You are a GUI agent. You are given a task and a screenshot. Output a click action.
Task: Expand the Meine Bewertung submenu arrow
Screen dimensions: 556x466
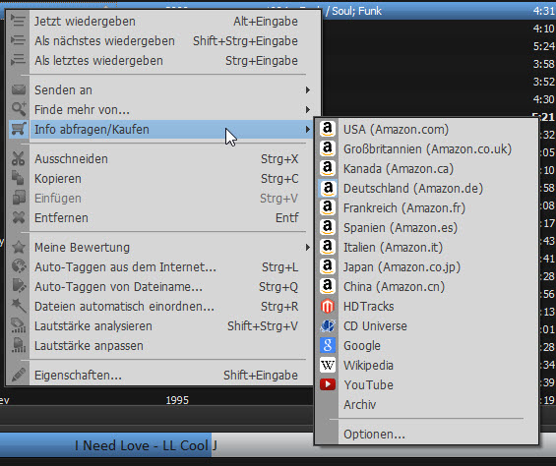coord(308,247)
